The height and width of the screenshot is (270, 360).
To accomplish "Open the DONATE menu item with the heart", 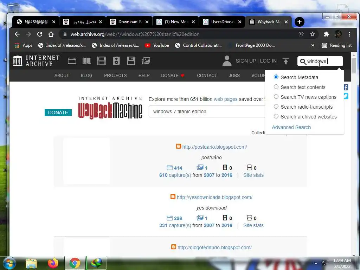I will click(x=173, y=76).
